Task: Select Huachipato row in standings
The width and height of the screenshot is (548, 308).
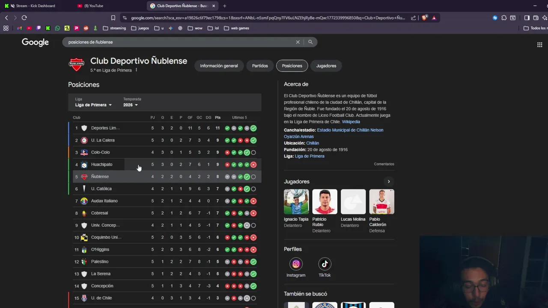Action: click(165, 165)
